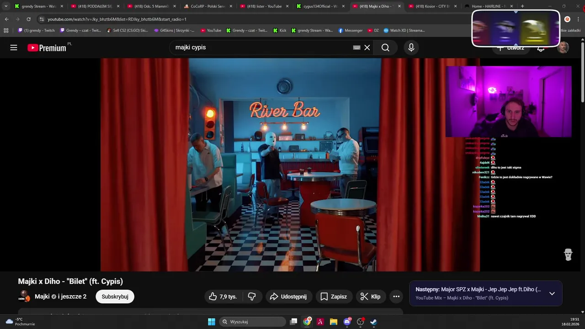The width and height of the screenshot is (585, 329).
Task: Click the streamer webcam overlay
Action: [x=509, y=101]
